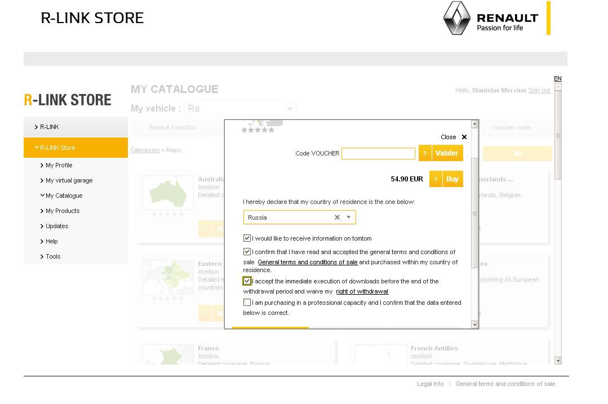Collapse My Catalogue in the sidebar
The height and width of the screenshot is (404, 608).
click(64, 196)
